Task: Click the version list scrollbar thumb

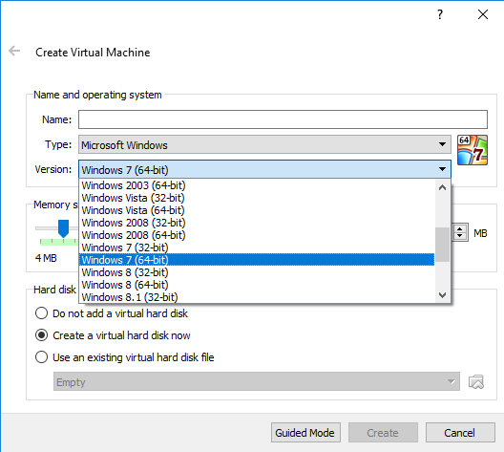Action: tap(442, 245)
